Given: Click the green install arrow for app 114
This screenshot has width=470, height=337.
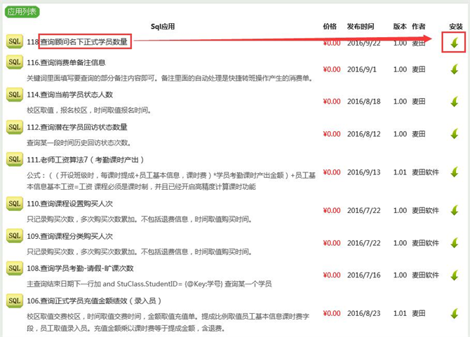Looking at the screenshot, I should click(x=455, y=101).
